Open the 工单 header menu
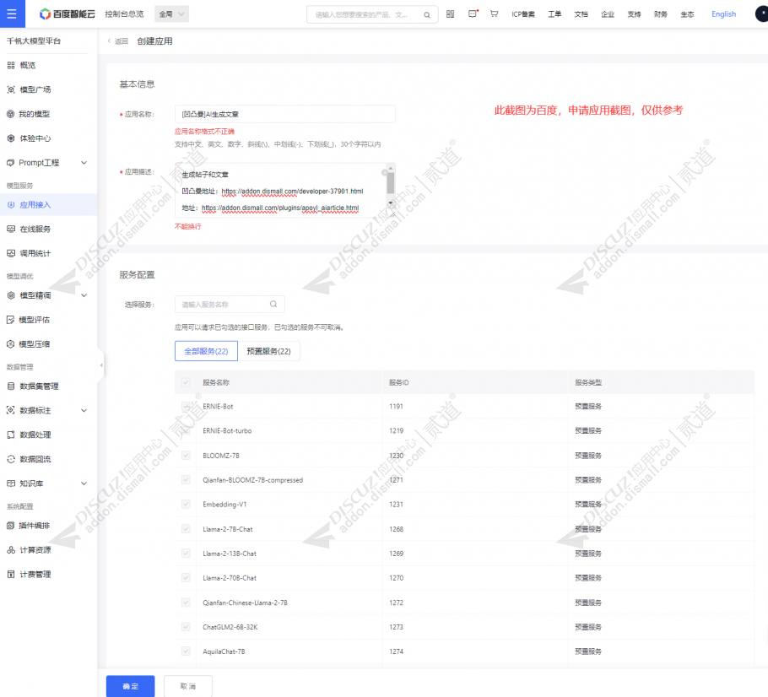The height and width of the screenshot is (697, 768). [554, 14]
